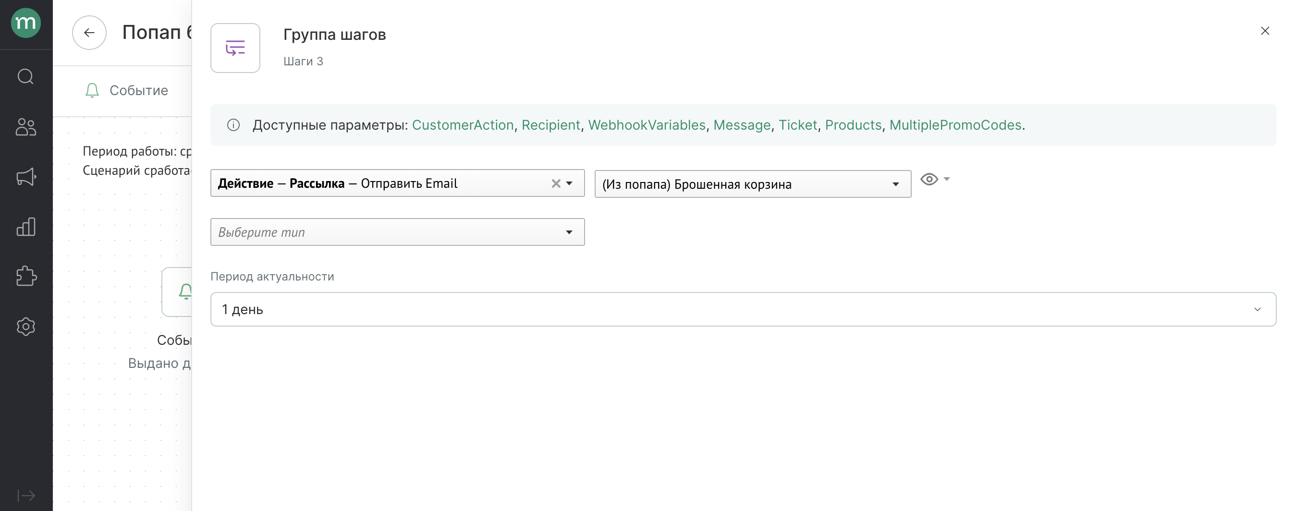Open the WebhookVariables parameter link
Image resolution: width=1295 pixels, height=511 pixels.
pos(647,125)
